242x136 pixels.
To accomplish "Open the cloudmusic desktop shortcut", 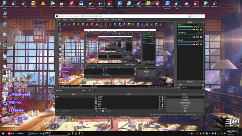I will pos(72,4).
